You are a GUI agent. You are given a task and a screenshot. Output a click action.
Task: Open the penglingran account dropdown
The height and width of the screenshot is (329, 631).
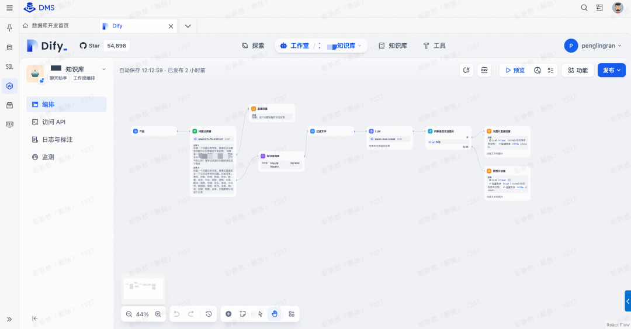click(593, 46)
